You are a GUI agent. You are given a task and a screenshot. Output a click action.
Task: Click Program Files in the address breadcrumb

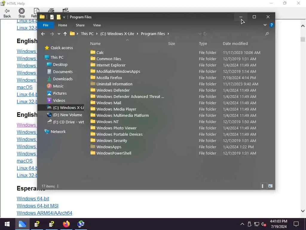coord(153,34)
